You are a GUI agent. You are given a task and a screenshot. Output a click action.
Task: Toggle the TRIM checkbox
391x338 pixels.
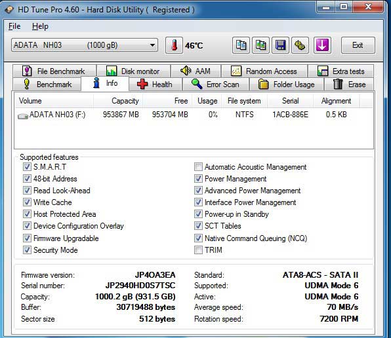(198, 250)
